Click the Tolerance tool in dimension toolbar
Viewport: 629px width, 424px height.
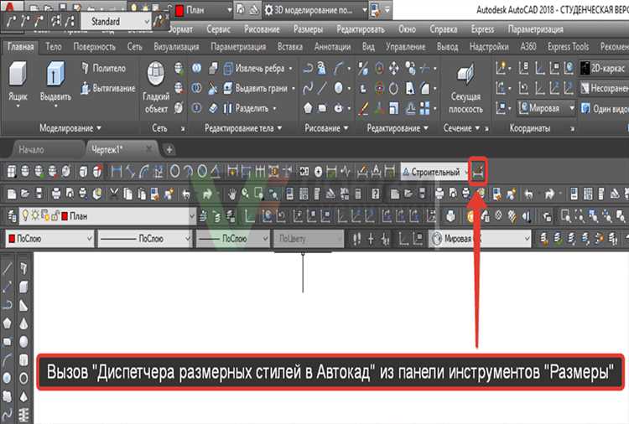click(x=304, y=172)
